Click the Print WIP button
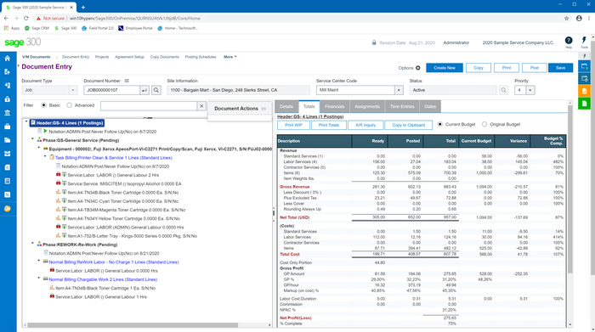The height and width of the screenshot is (332, 595). (294, 125)
